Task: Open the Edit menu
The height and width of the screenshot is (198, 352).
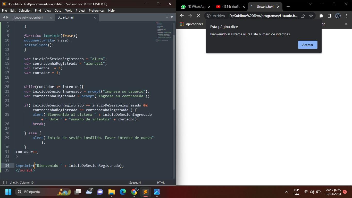Action: click(13, 11)
